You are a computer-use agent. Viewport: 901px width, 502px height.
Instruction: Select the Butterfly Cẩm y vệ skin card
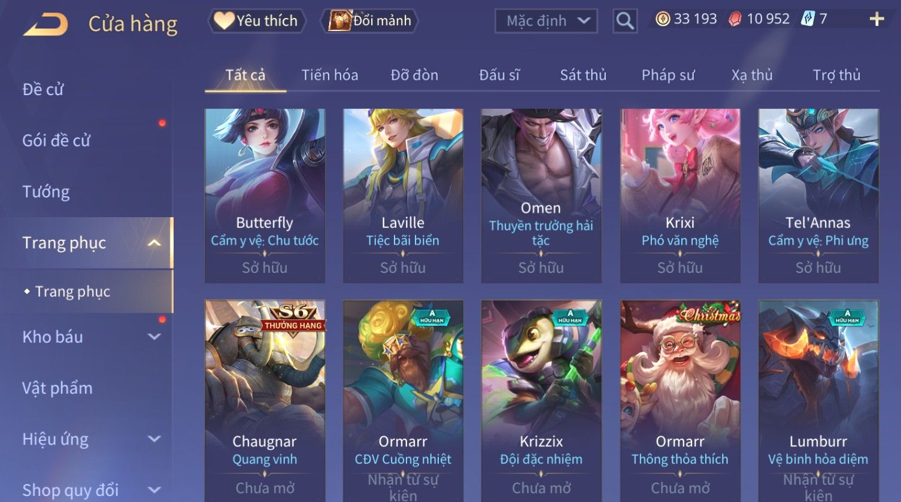pyautogui.click(x=265, y=196)
